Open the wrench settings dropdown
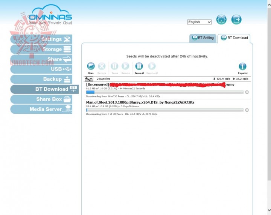The height and width of the screenshot is (215, 271). [89, 79]
